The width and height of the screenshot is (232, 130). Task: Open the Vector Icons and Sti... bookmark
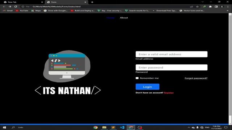[192, 10]
